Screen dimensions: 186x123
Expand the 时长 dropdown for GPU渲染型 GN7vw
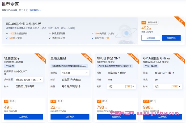point(167,86)
